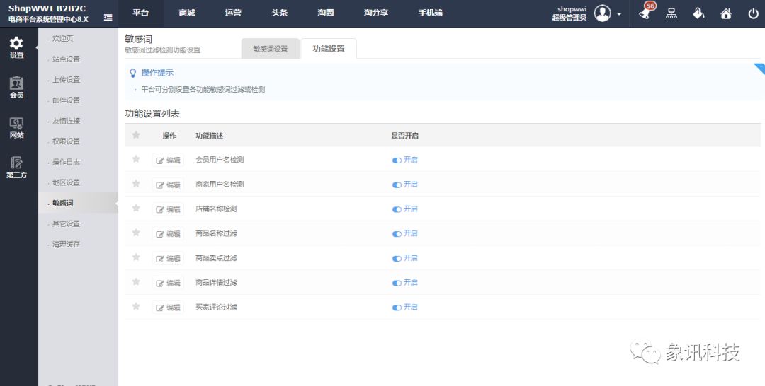Screen dimensions: 765x386
Task: Open 欢迎页 in the side menu
Action: [63, 38]
